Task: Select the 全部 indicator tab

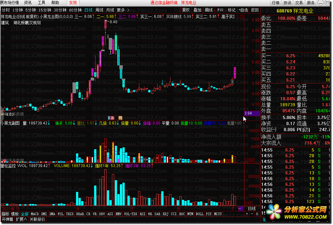Action: [x=24, y=214]
